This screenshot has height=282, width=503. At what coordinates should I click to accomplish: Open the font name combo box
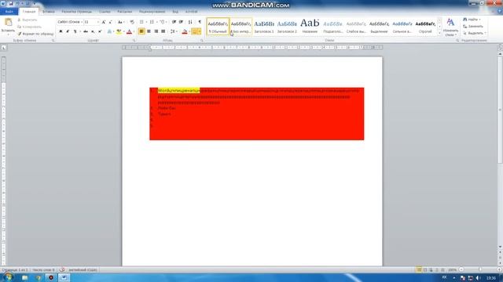(x=70, y=22)
